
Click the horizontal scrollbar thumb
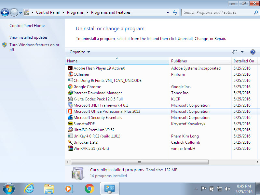140,162
